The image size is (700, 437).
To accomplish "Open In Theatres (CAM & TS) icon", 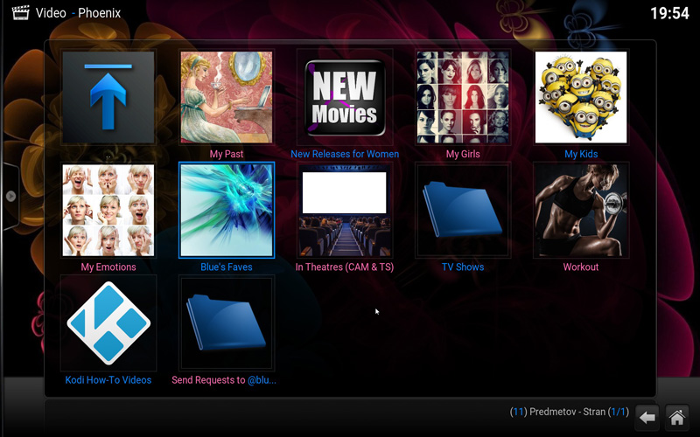I will pyautogui.click(x=345, y=210).
